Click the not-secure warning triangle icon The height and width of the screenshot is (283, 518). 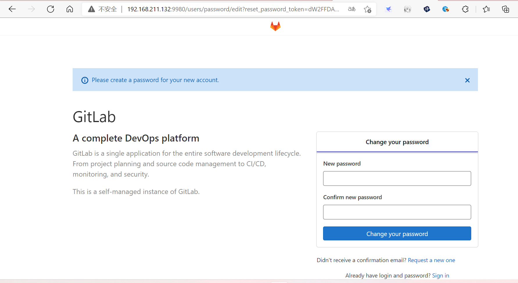point(92,9)
